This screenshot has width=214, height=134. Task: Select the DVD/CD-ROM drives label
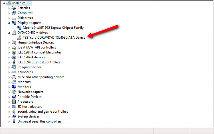[x=33, y=33]
